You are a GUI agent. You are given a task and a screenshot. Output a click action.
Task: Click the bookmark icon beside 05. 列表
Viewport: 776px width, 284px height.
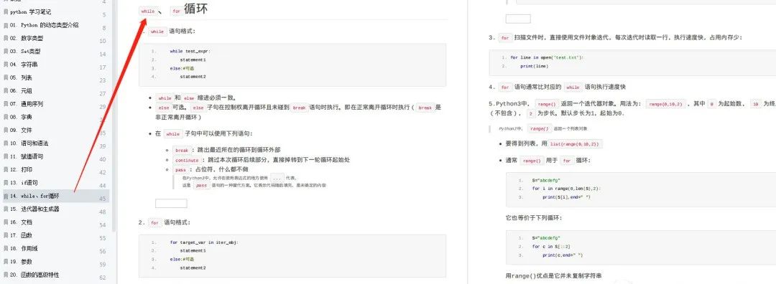coord(6,77)
